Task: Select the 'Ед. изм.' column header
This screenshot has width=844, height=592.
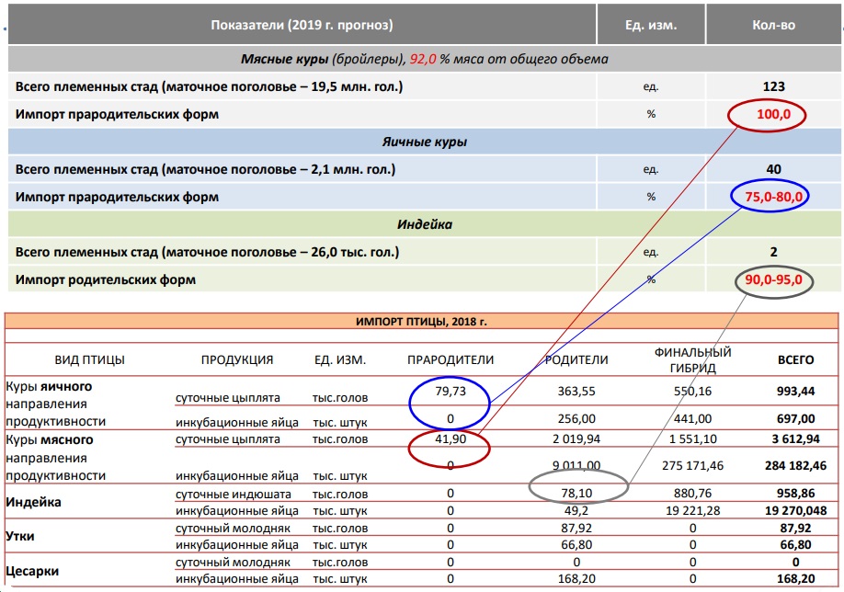Action: tap(651, 25)
